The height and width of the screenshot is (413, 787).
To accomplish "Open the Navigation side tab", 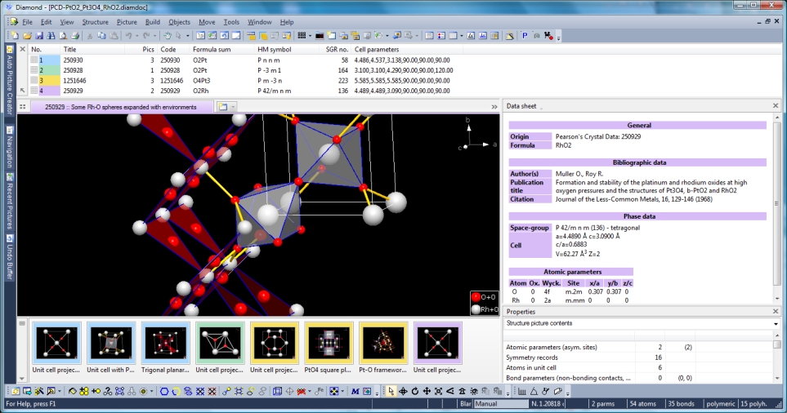I will point(9,147).
